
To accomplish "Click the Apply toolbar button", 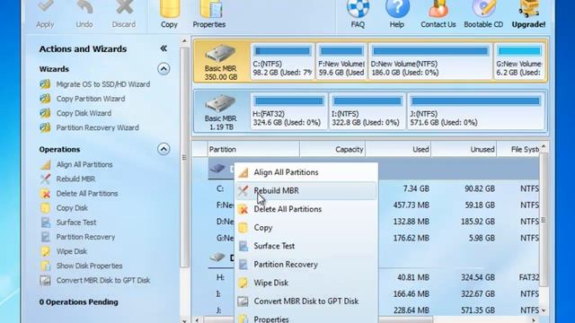I will coord(46,14).
